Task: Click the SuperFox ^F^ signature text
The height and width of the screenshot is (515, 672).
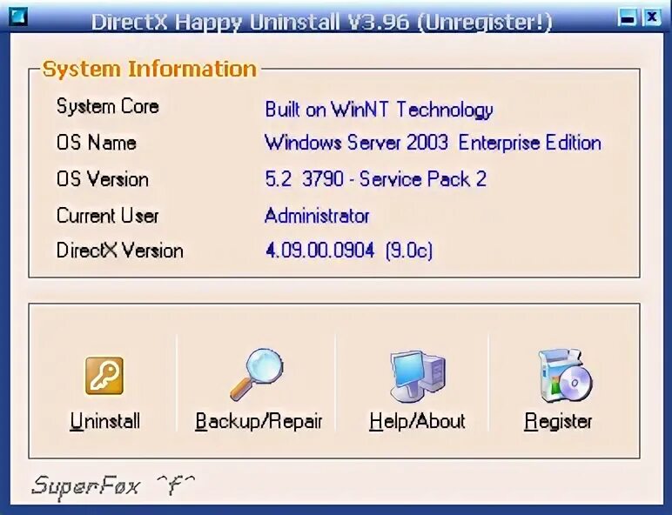Action: pos(113,485)
